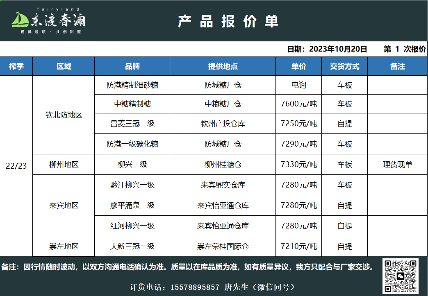Screen dimensions: 428x296
Task: Click the 中糖精制糖 brand cell
Action: point(132,104)
